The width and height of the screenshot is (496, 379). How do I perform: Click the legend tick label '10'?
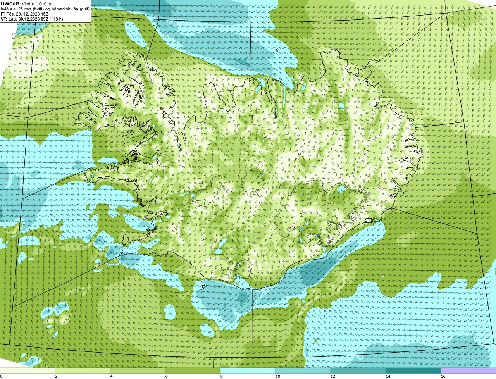coord(277,376)
